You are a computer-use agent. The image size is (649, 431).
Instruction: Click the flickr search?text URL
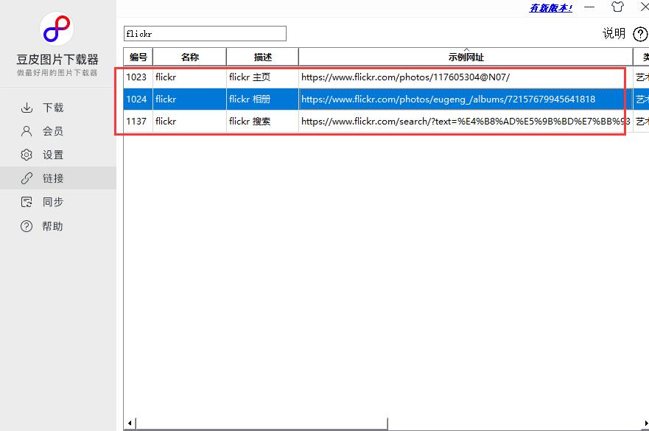point(466,122)
